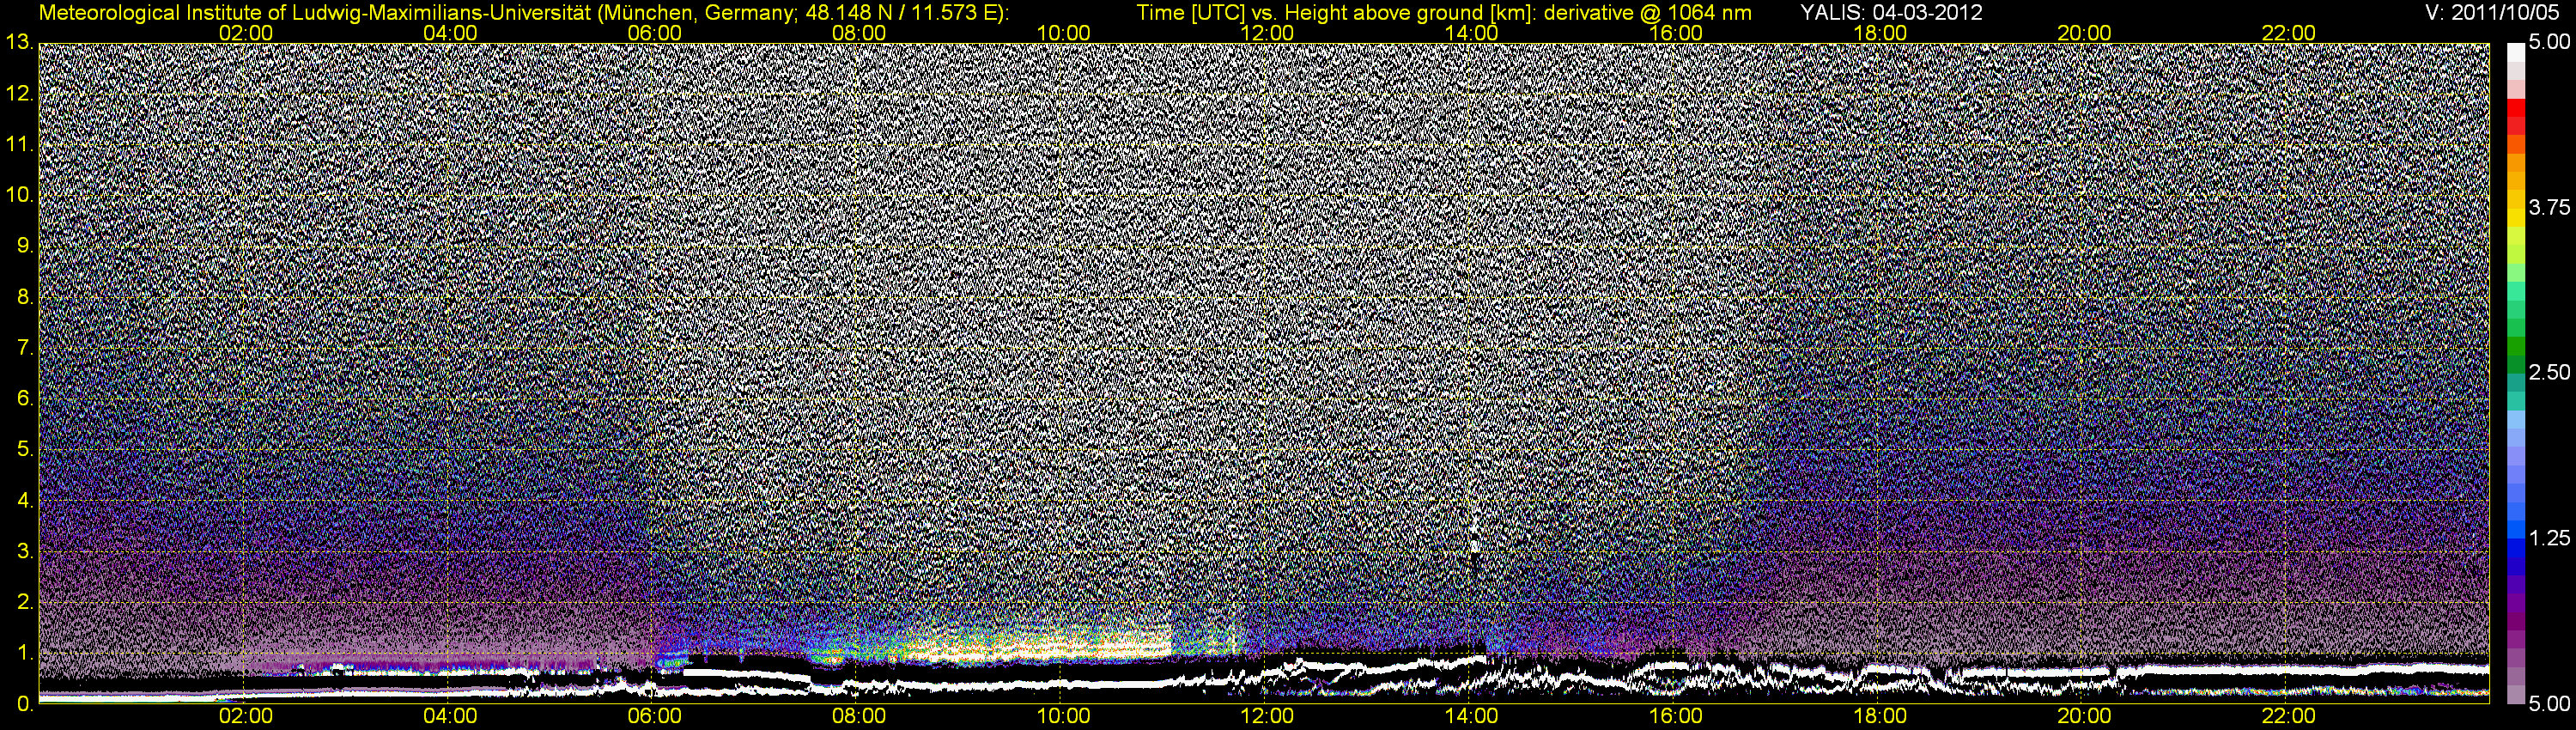Click the 04:00 label on the top time axis
This screenshot has width=2576, height=730.
pos(450,33)
